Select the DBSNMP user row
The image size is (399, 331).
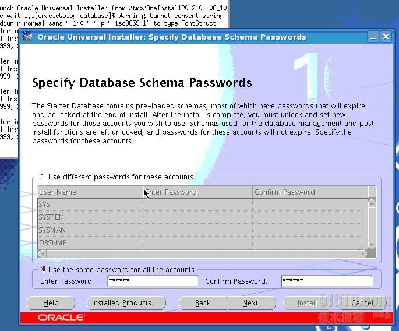tap(200, 242)
